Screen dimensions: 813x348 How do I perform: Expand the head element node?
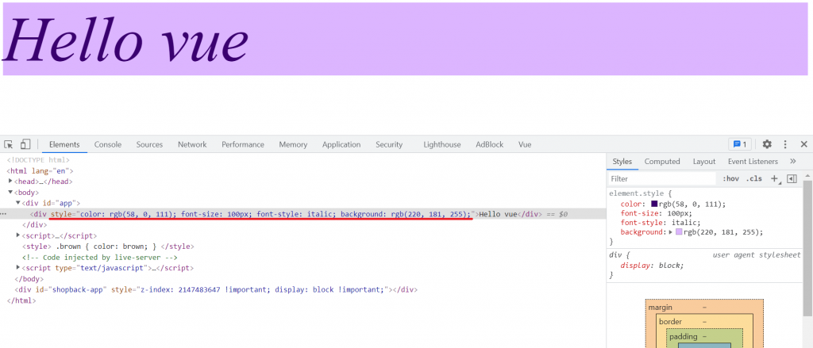(x=10, y=182)
